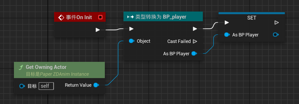Click the self field on Get Owning Actor
Screen dimensions: 299x104
coord(46,86)
